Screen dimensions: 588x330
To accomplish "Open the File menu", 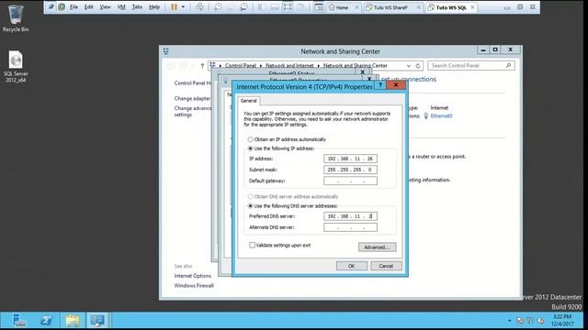I will pos(73,6).
